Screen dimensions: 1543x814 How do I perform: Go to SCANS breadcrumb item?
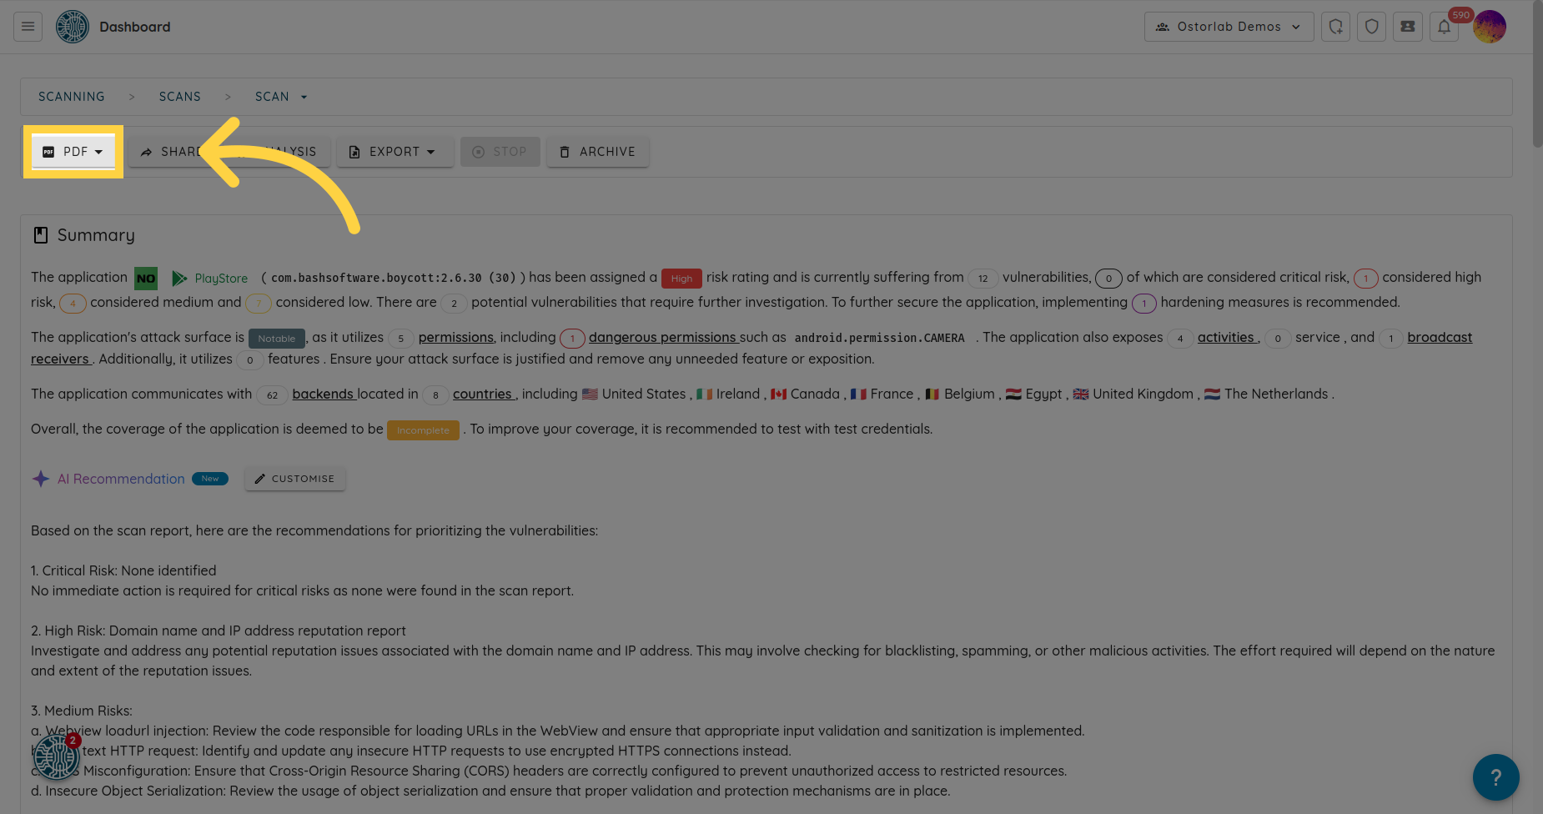180,97
